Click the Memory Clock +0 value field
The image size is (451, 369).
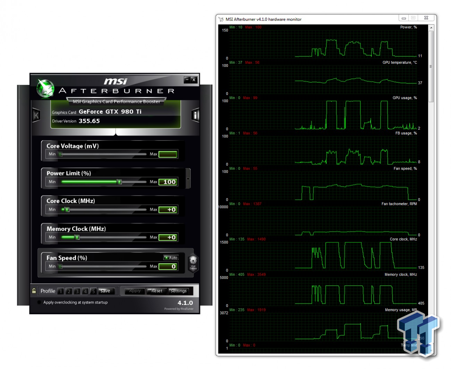(x=168, y=238)
